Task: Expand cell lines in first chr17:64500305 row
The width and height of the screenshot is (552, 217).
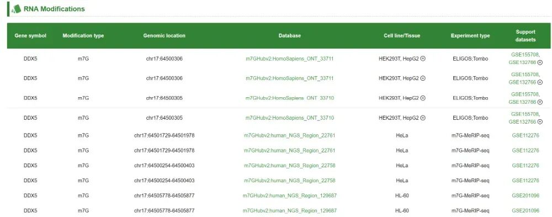Action: click(x=423, y=98)
